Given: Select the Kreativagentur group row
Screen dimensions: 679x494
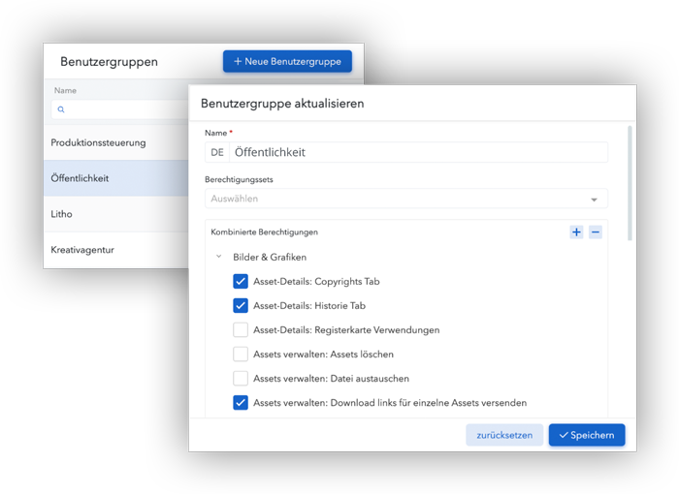Looking at the screenshot, I should click(116, 250).
